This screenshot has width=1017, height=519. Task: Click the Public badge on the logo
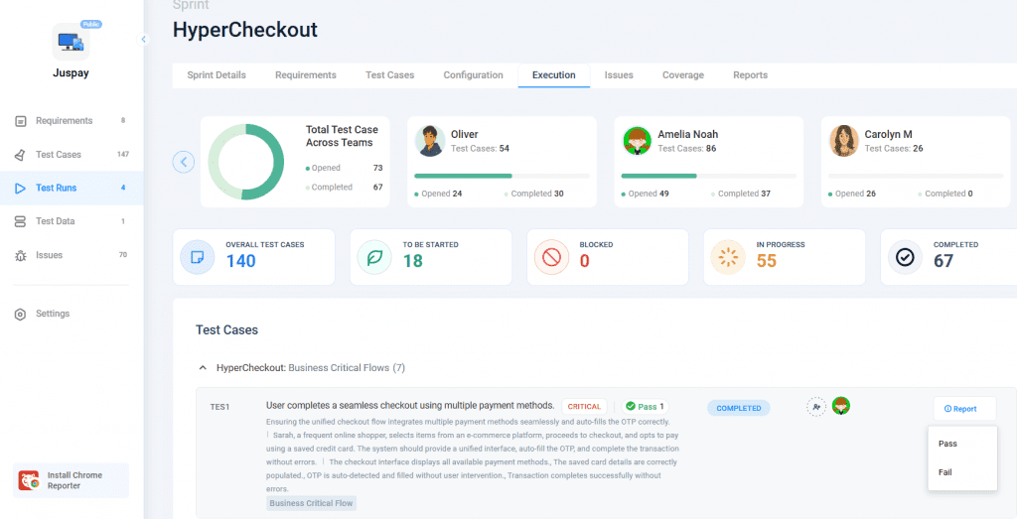91,25
